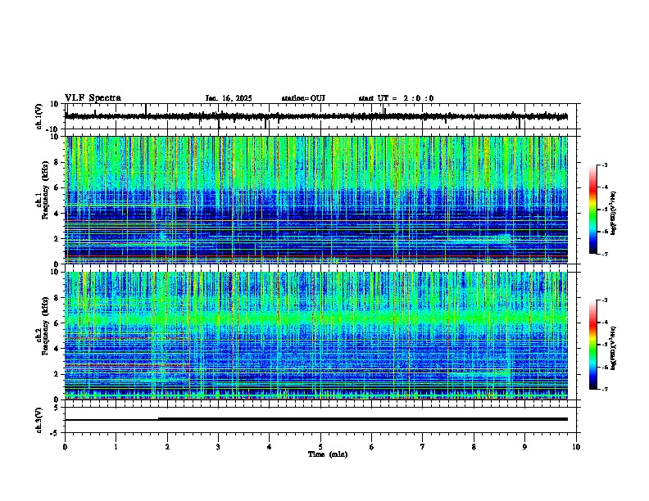Screen dimensions: 649x501
Task: Click the time axis tick label 9
Action: click(x=524, y=447)
